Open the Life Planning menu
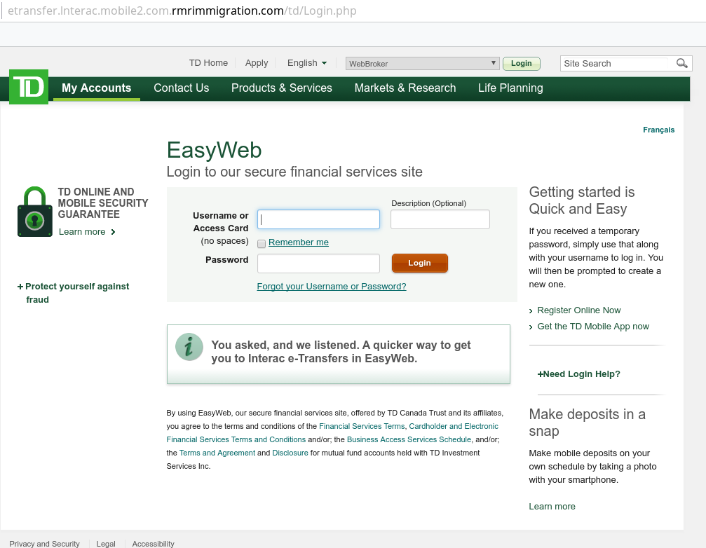 click(x=510, y=88)
